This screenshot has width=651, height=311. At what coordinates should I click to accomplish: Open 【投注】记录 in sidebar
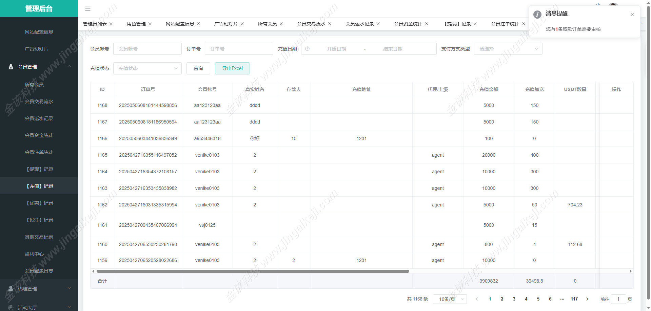click(39, 220)
